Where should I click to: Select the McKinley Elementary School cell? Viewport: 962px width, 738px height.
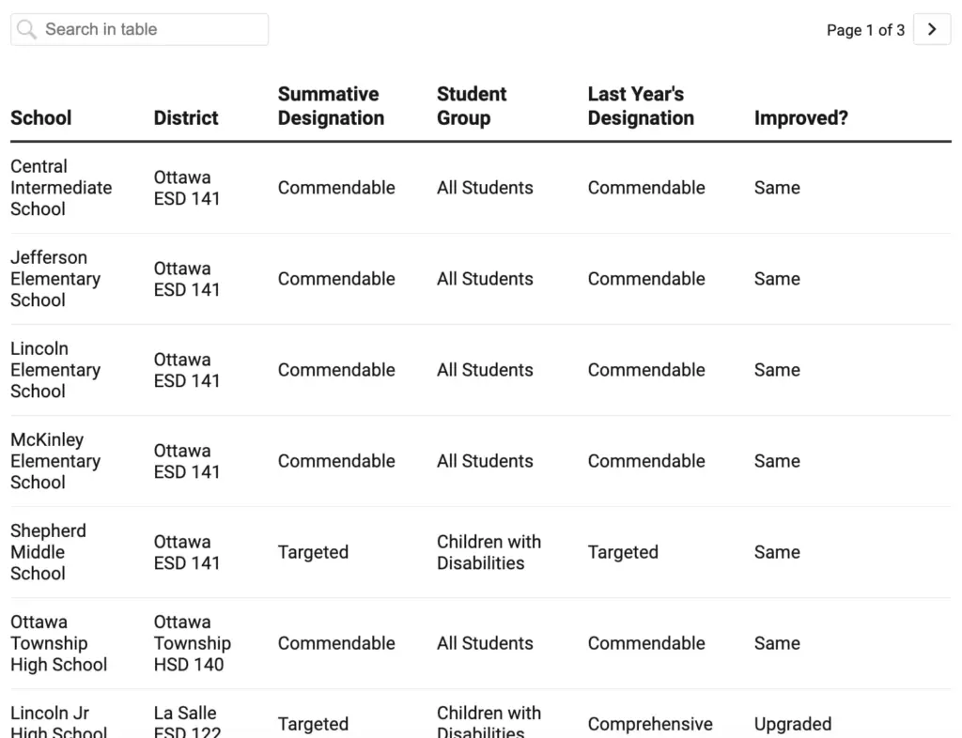(54, 461)
